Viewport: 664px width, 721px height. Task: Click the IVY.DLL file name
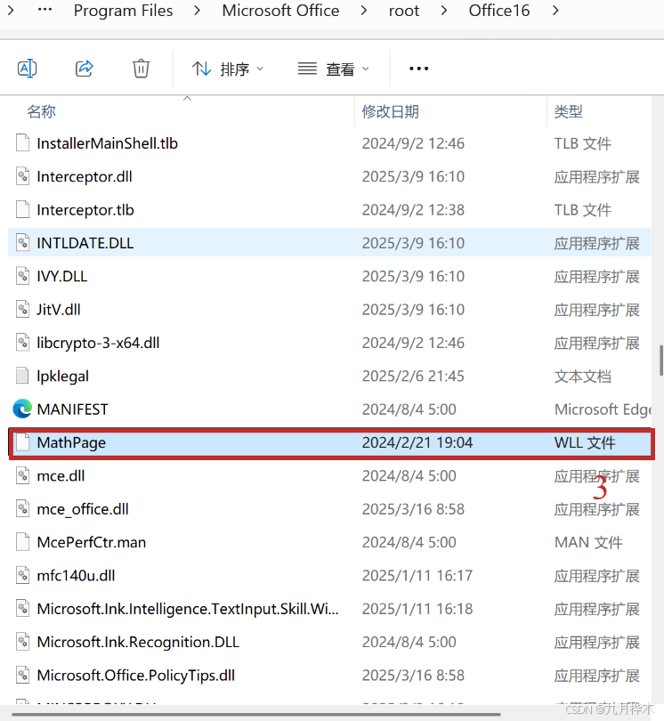(62, 276)
